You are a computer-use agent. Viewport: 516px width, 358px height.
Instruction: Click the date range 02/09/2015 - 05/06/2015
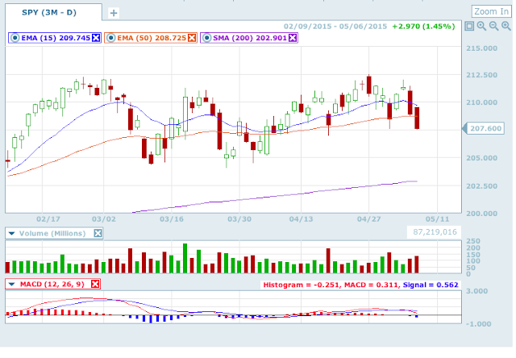tap(335, 27)
